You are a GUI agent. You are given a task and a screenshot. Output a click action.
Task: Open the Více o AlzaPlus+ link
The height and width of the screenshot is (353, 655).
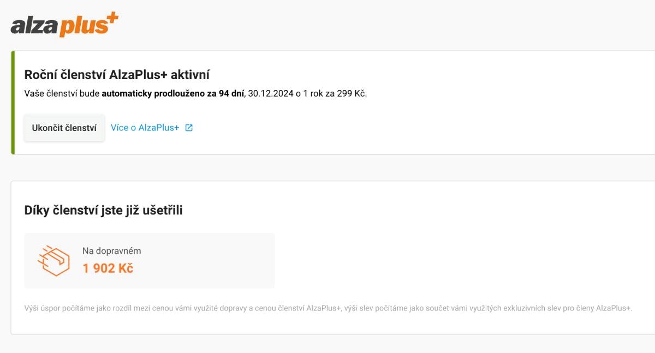tap(145, 128)
